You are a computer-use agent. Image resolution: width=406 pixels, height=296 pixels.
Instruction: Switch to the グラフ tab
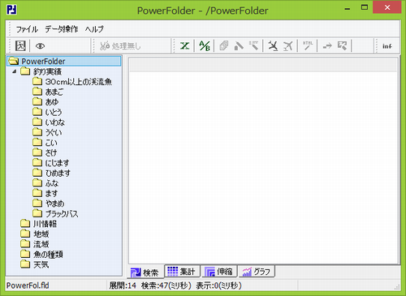click(257, 271)
